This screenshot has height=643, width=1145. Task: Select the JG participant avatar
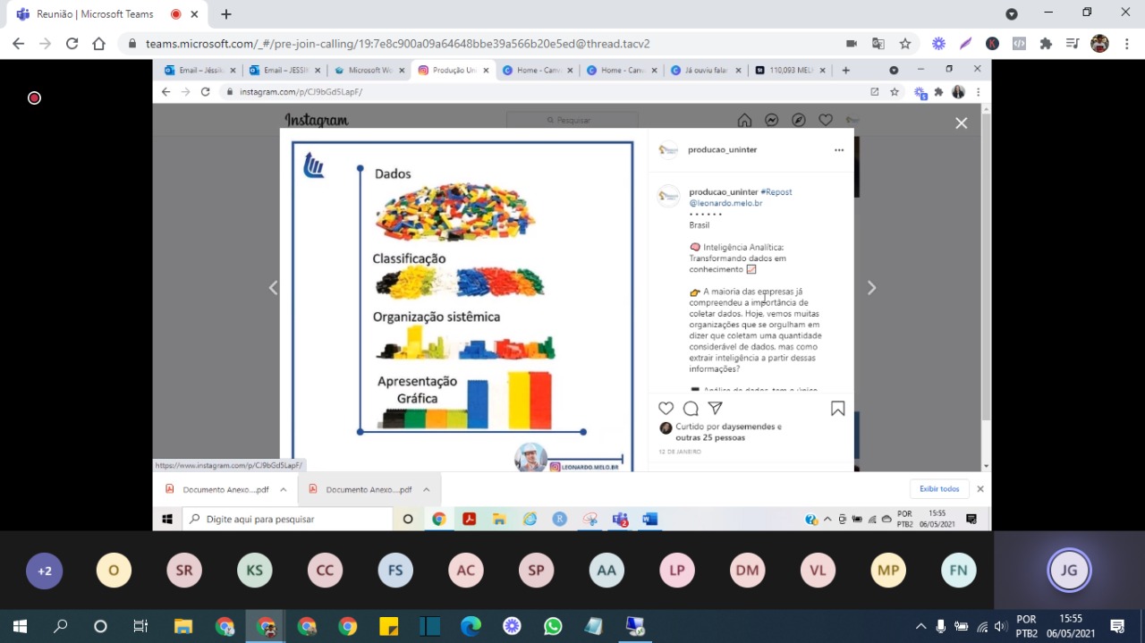(1069, 571)
